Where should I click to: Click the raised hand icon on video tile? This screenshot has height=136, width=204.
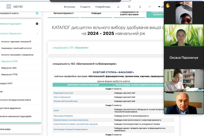pos(168,6)
